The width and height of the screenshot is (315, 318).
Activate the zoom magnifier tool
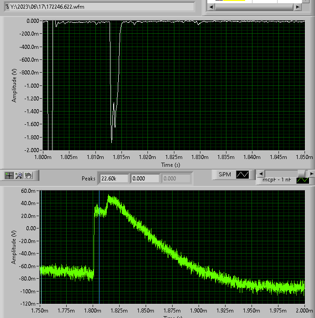[19, 175]
